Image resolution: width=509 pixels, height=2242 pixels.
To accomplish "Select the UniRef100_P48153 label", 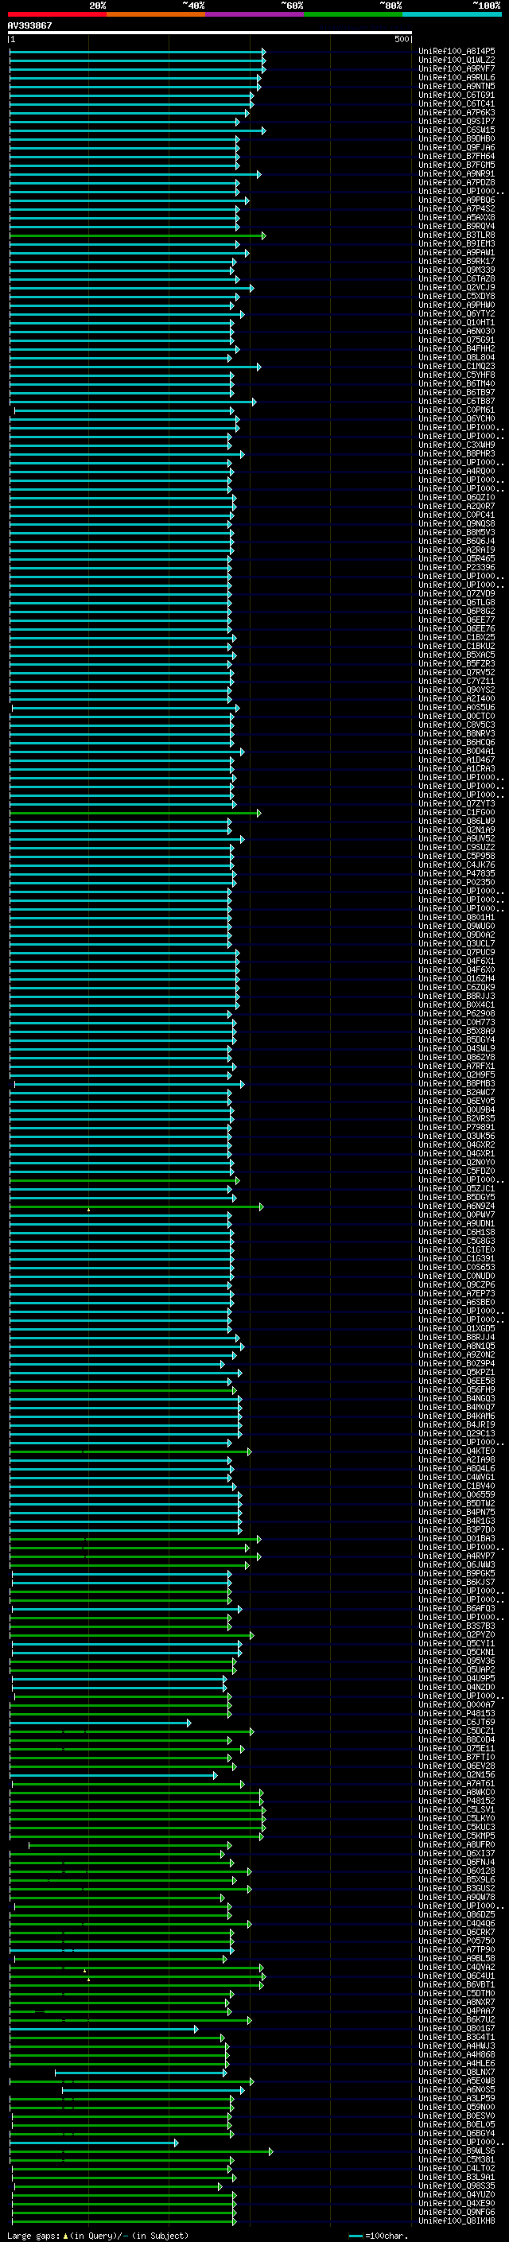I will 457,1714.
